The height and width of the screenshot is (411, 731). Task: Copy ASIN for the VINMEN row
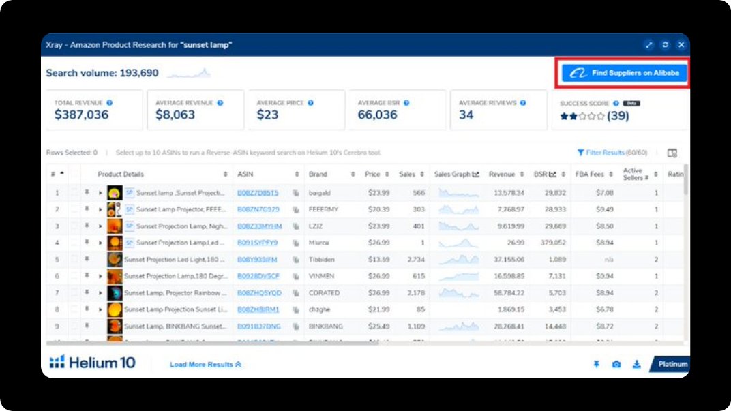click(x=295, y=276)
